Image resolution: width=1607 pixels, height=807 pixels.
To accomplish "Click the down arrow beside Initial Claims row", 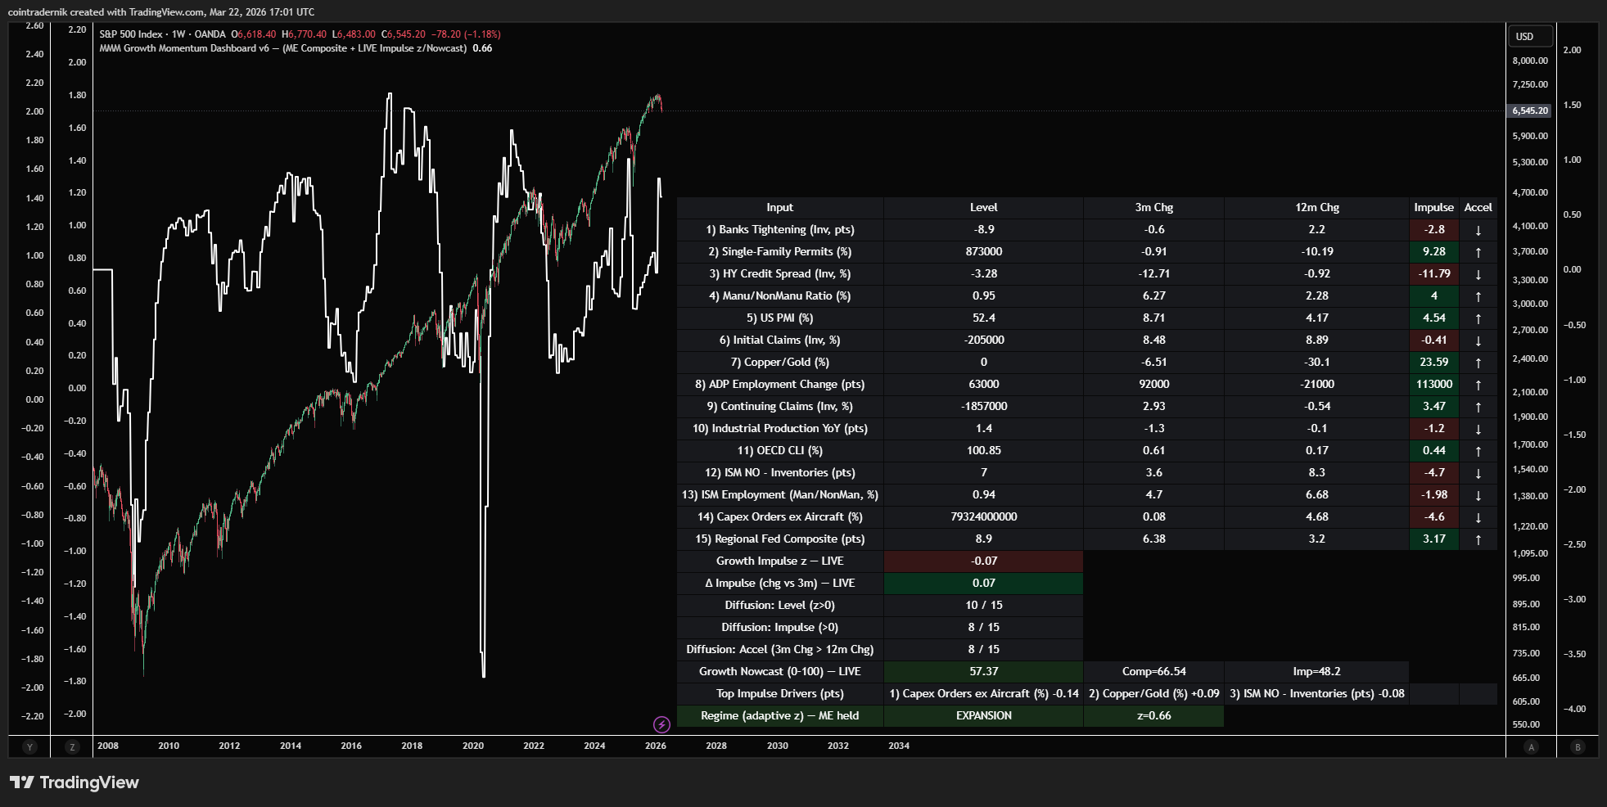I will coord(1478,340).
